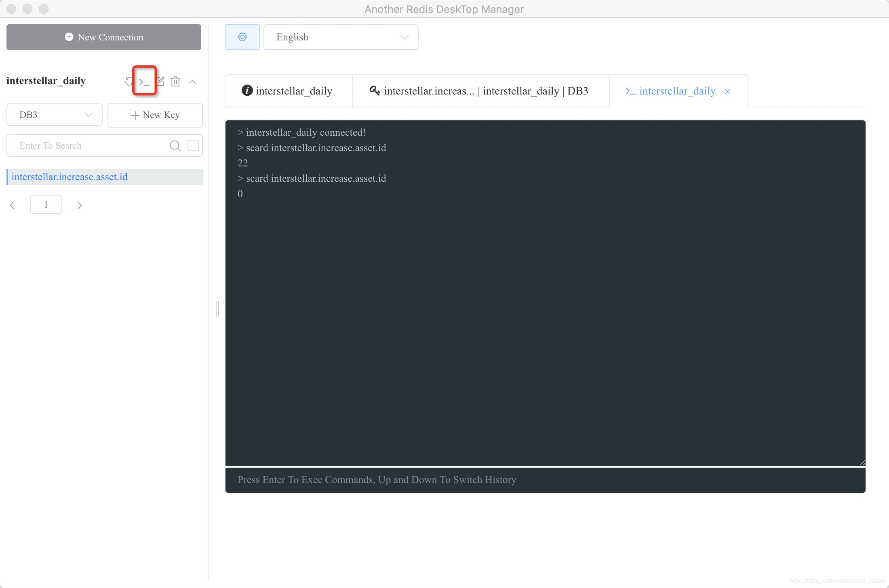This screenshot has width=889, height=588.
Task: Refresh the interstellar_daily connection
Action: point(129,82)
